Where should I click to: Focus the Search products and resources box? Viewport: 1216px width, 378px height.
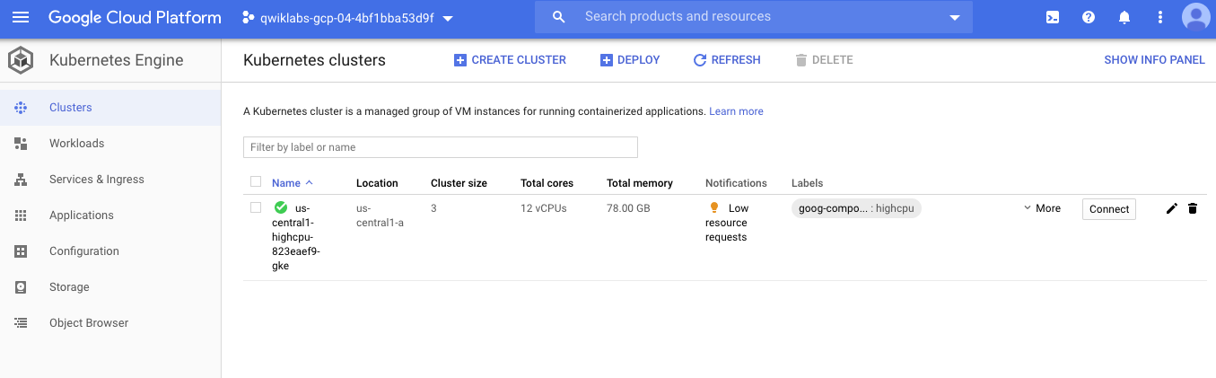754,17
